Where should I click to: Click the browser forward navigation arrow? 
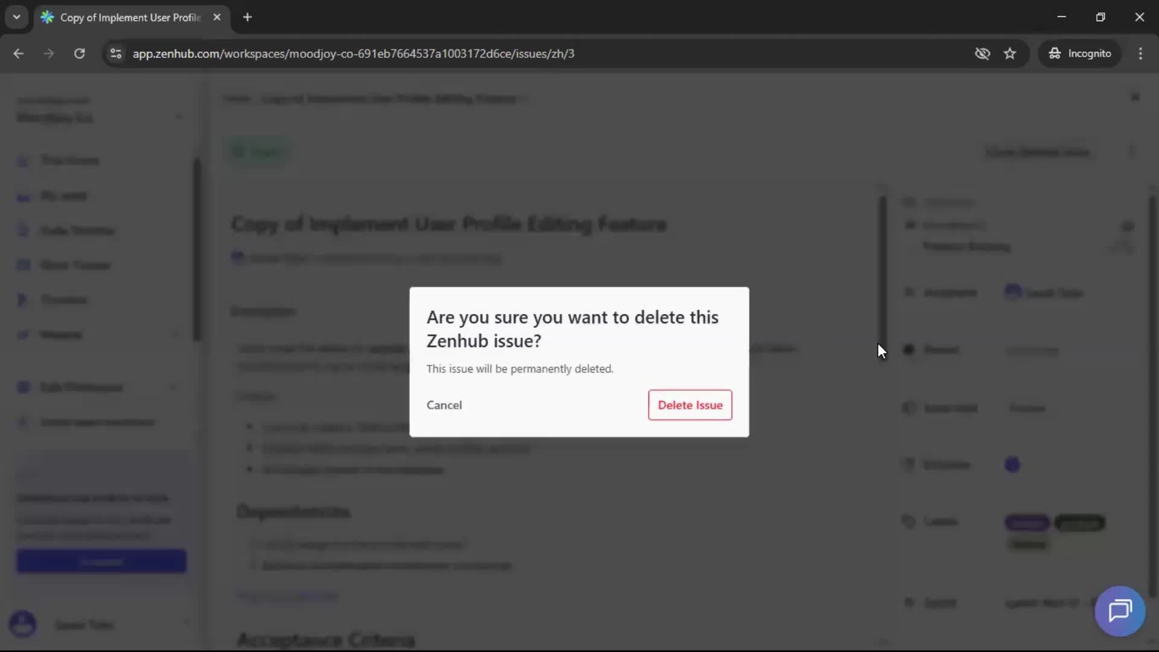[x=48, y=54]
